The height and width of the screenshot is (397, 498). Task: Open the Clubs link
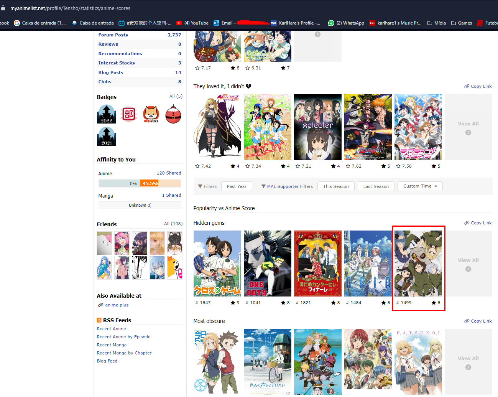(x=105, y=82)
